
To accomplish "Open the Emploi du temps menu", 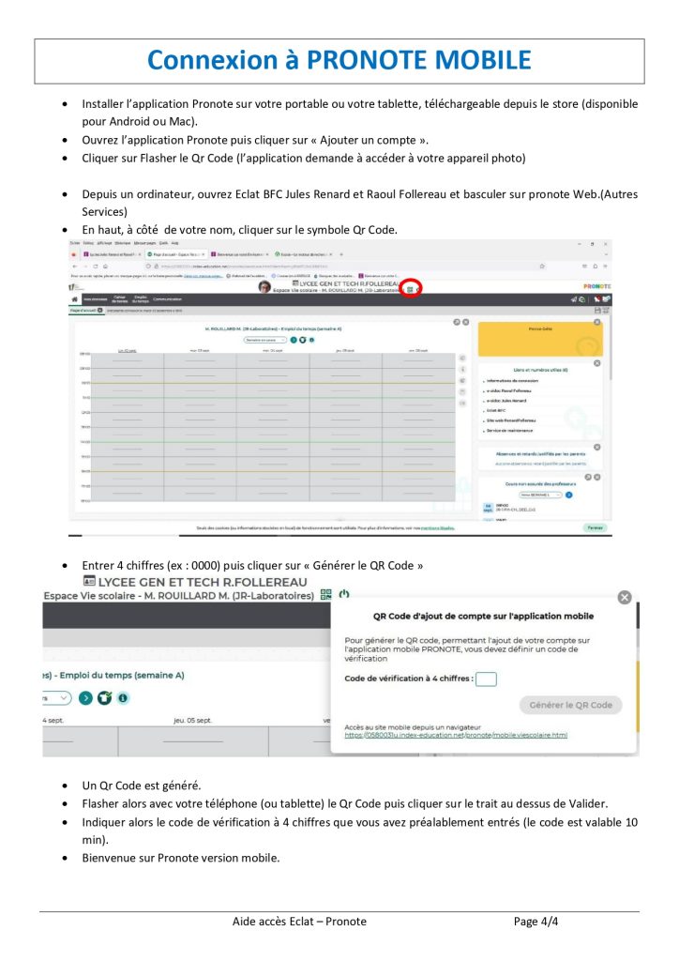I will (x=141, y=299).
